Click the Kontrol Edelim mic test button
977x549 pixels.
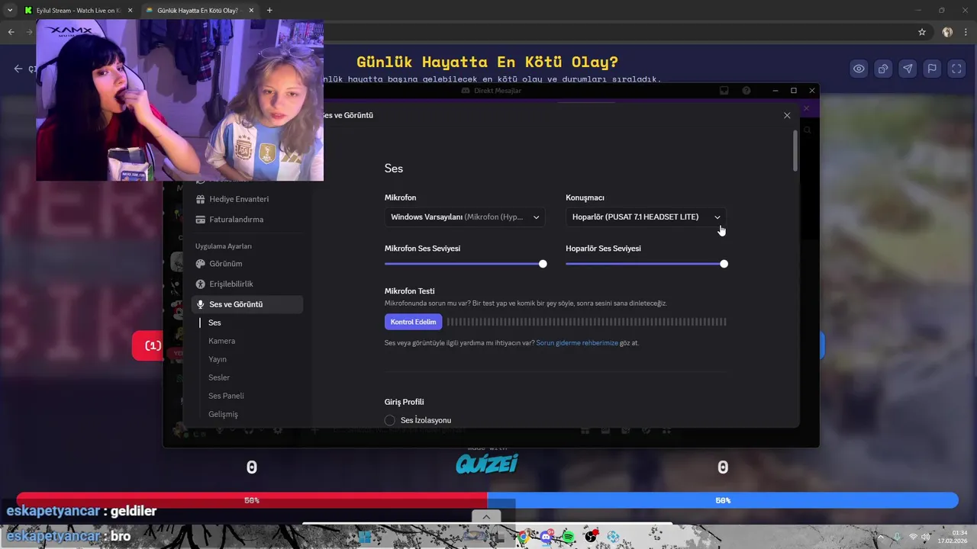(x=413, y=322)
